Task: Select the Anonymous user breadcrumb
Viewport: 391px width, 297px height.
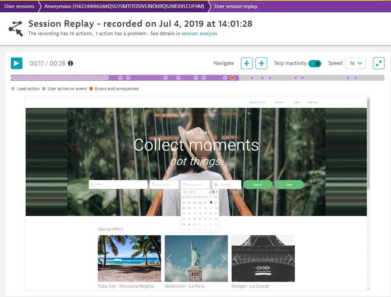Action: click(124, 6)
